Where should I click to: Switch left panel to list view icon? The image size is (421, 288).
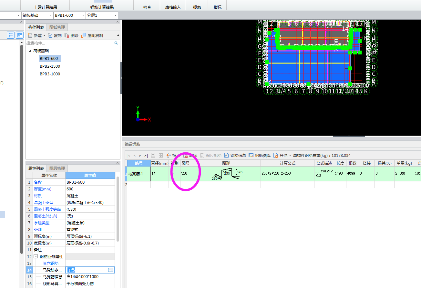coord(11,35)
